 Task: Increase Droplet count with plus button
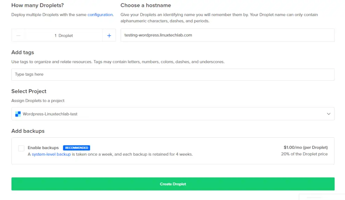[109, 36]
